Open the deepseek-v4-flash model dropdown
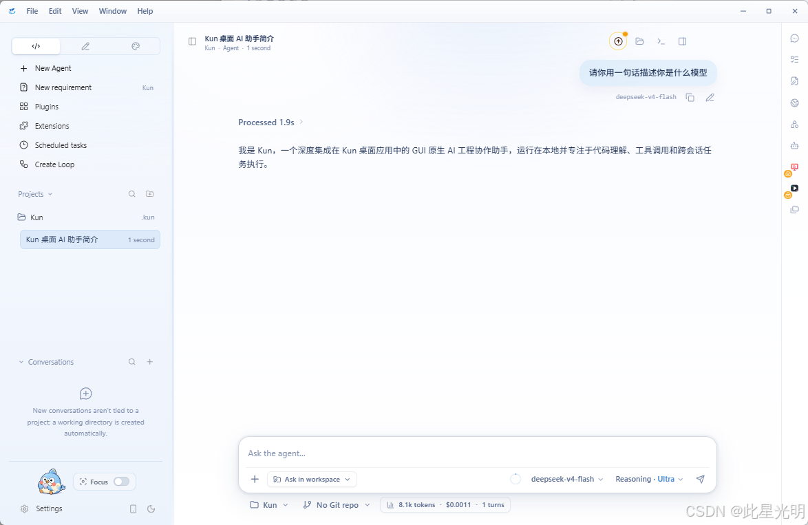808x525 pixels. click(x=567, y=479)
